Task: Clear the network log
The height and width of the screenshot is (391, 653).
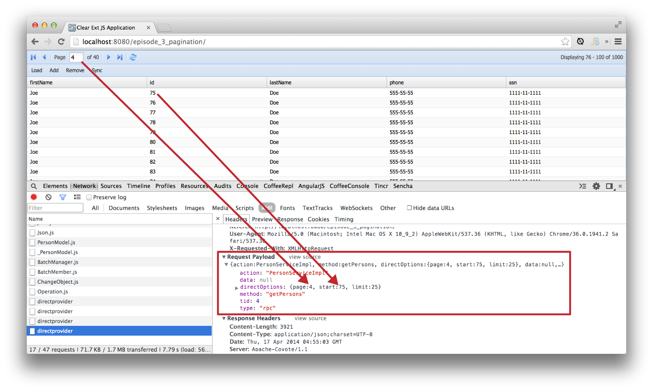Action: 48,197
